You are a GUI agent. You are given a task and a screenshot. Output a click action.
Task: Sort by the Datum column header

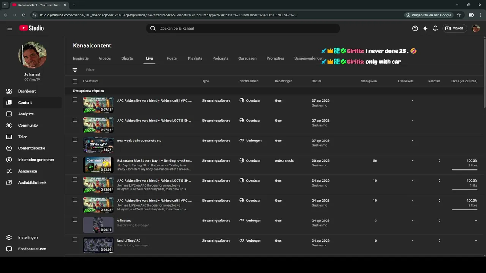point(316,81)
